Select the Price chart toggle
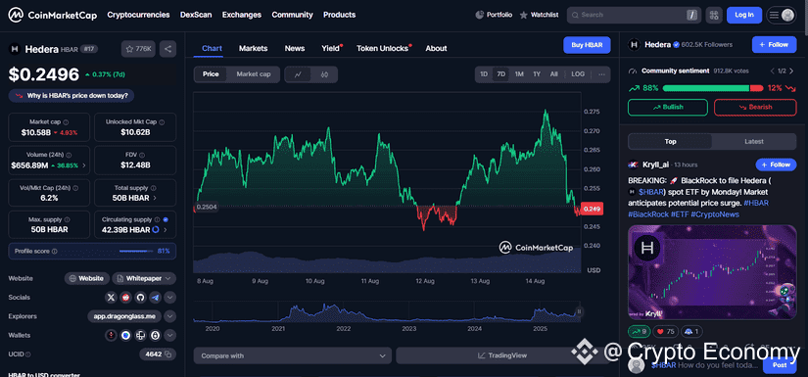 tap(211, 74)
